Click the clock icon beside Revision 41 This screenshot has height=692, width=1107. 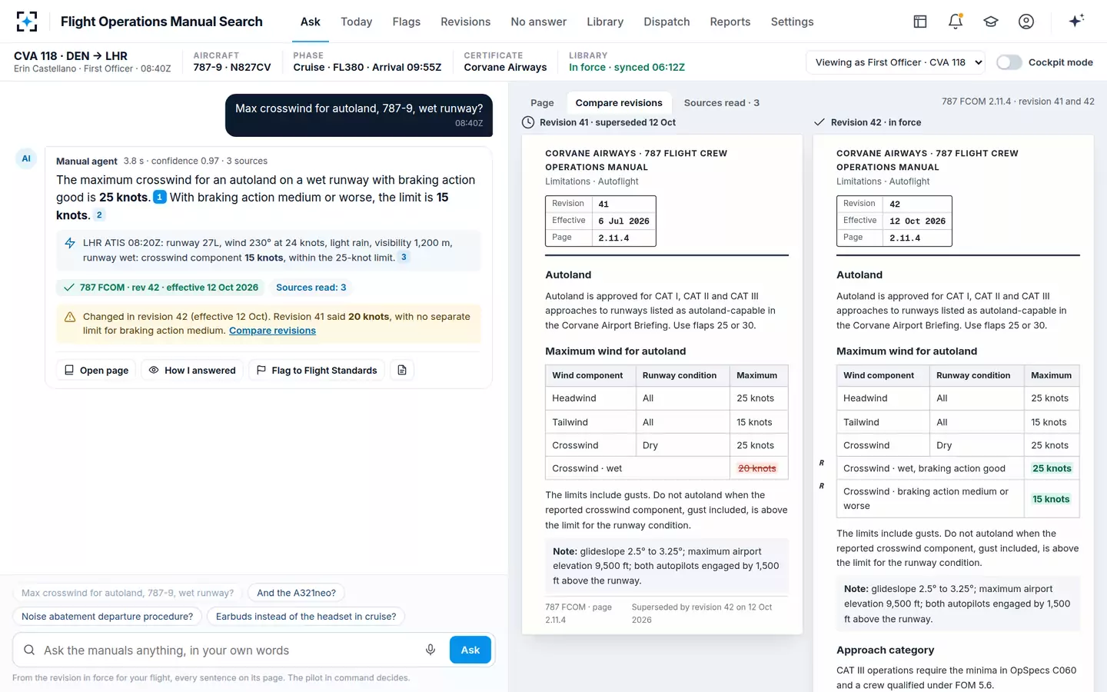(x=528, y=122)
